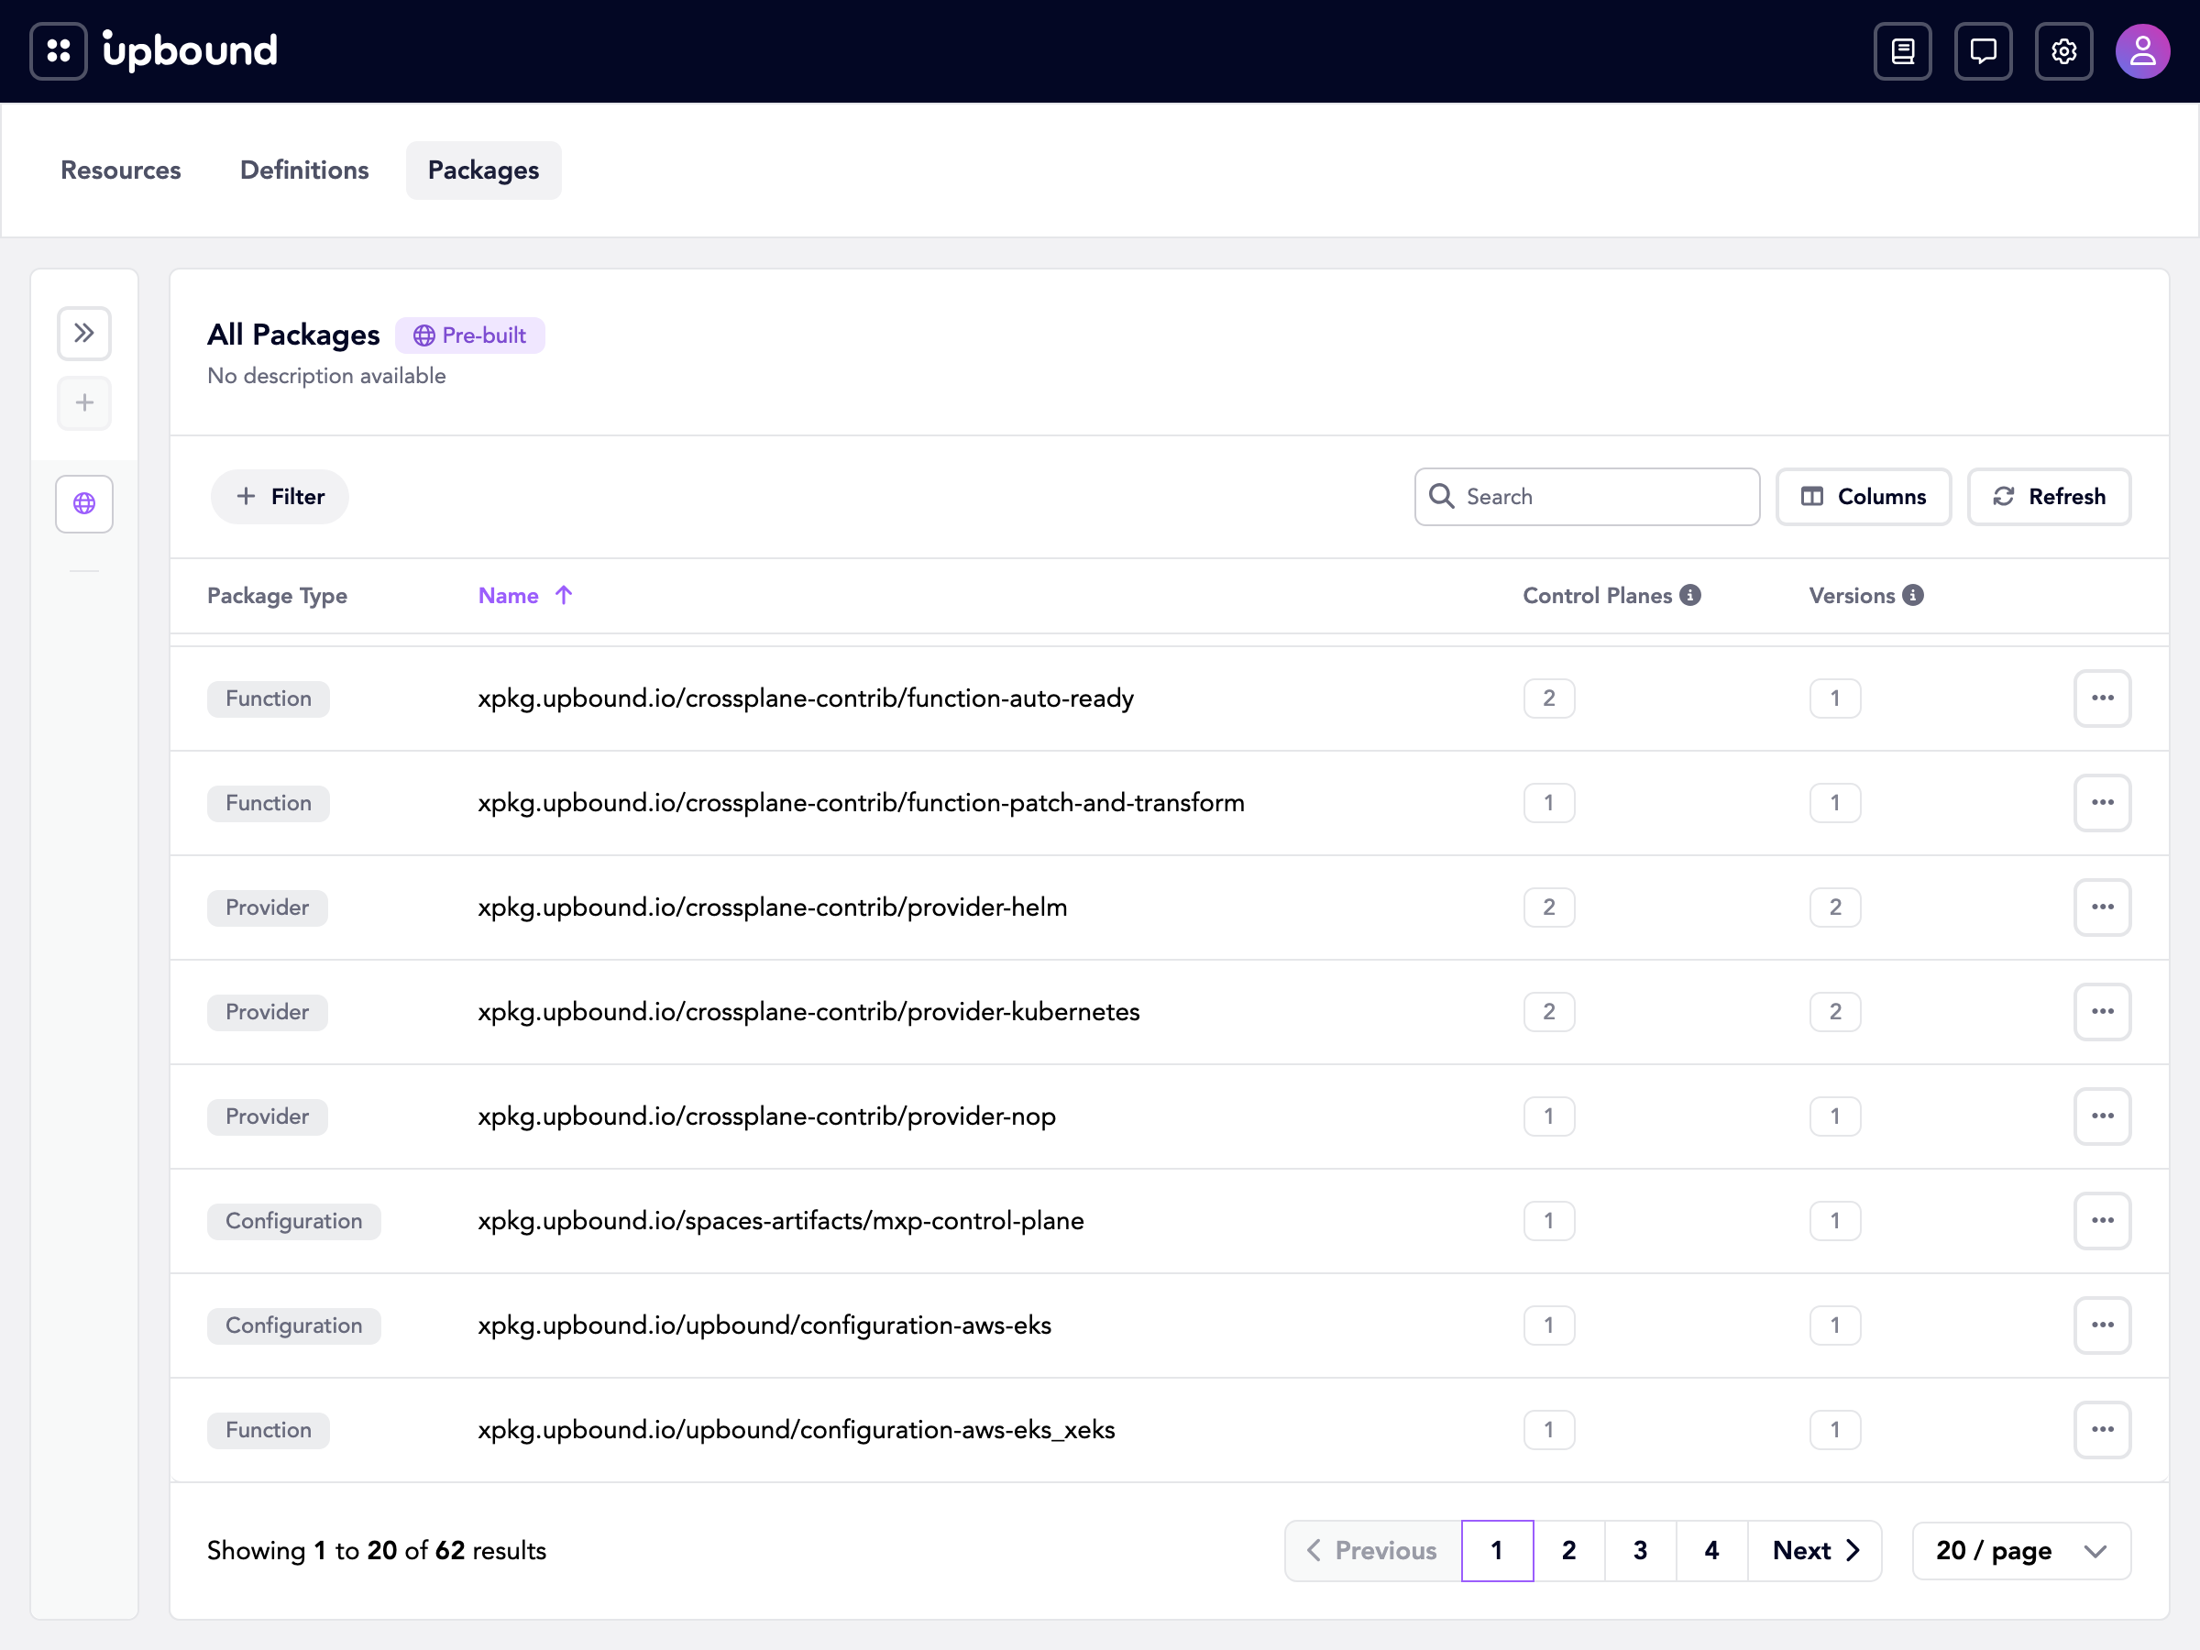Image resolution: width=2200 pixels, height=1650 pixels.
Task: Open the feedback chat icon
Action: coord(1983,50)
